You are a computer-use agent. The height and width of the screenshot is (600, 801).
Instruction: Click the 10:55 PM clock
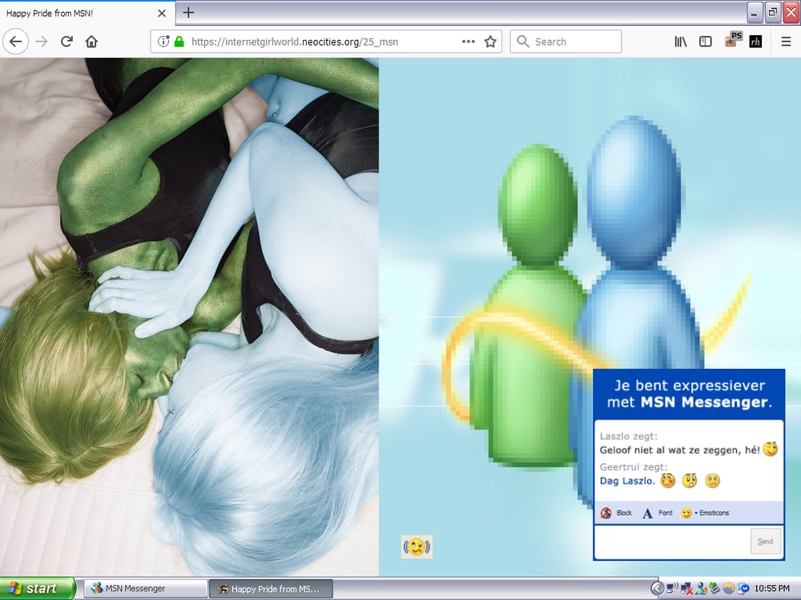[772, 589]
